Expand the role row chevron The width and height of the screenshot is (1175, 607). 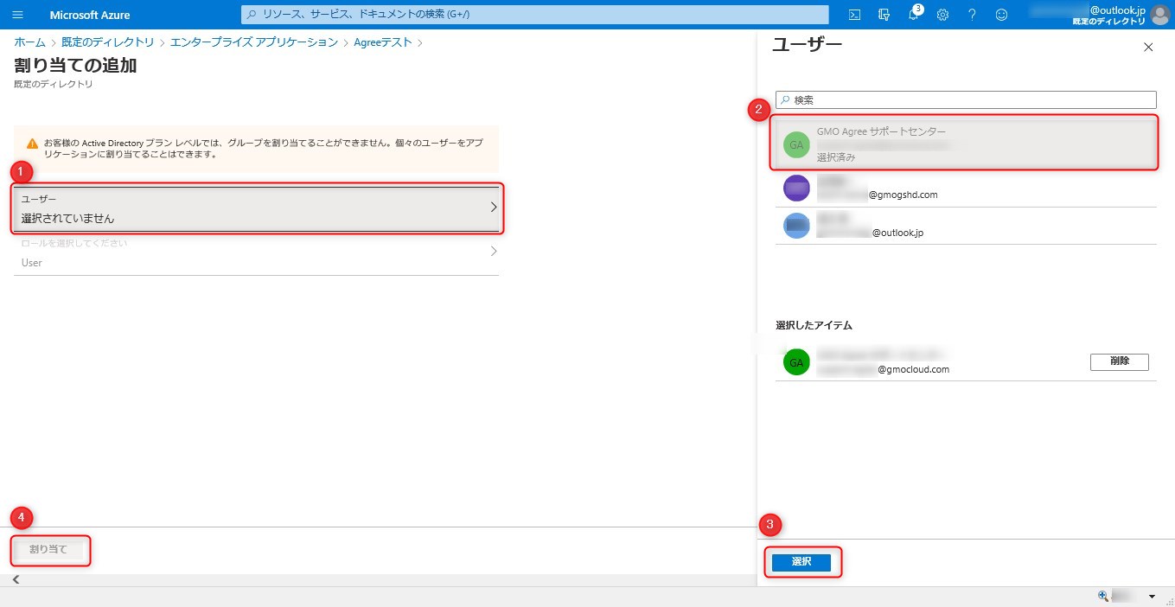point(494,252)
